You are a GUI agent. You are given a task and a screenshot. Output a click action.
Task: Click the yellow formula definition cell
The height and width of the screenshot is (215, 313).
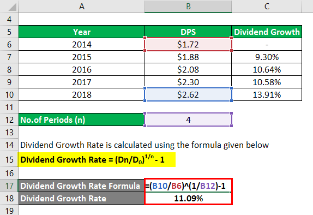[97, 160]
